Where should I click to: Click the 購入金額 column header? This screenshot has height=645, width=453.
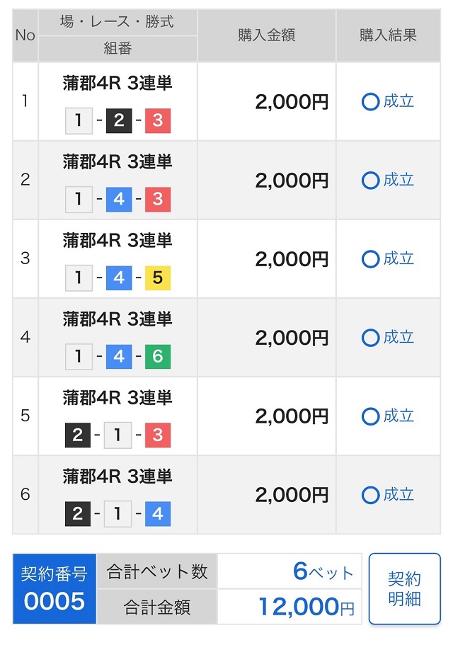pyautogui.click(x=267, y=35)
